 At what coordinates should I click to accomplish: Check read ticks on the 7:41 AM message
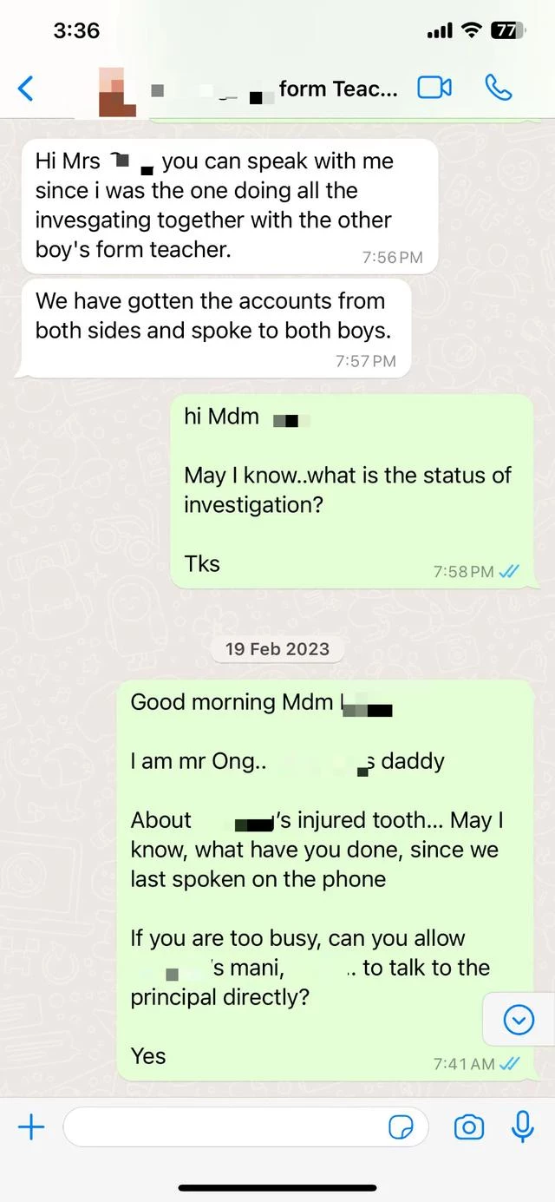(x=510, y=1063)
